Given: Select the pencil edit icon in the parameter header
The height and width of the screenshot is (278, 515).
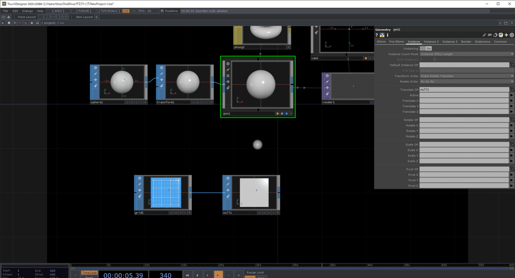Looking at the screenshot, I should [485, 35].
